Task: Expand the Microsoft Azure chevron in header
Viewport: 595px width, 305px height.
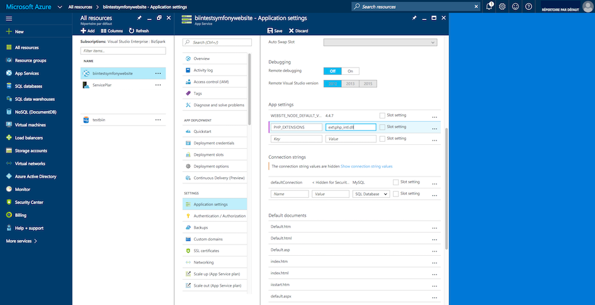Action: click(60, 7)
